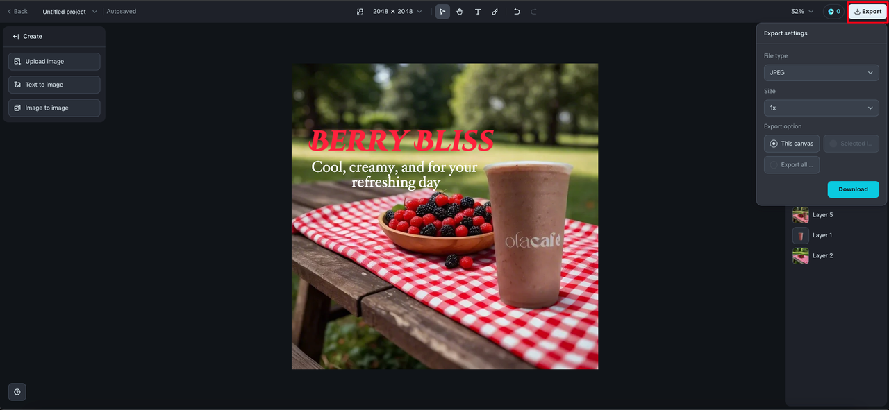
Task: Click Upload image
Action: tap(54, 62)
